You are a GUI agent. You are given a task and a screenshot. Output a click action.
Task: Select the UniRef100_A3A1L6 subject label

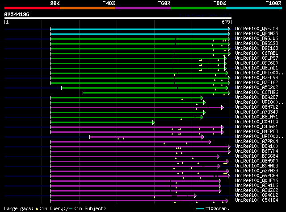click(257, 186)
